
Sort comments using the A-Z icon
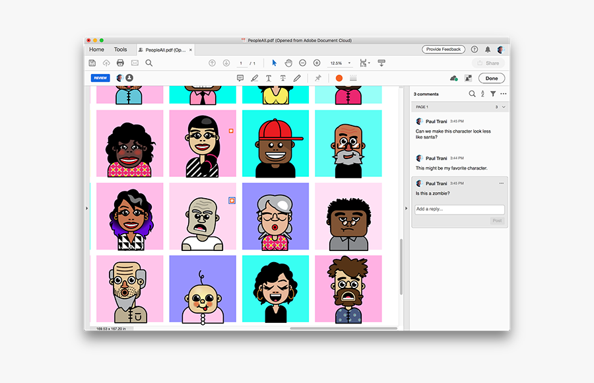482,94
